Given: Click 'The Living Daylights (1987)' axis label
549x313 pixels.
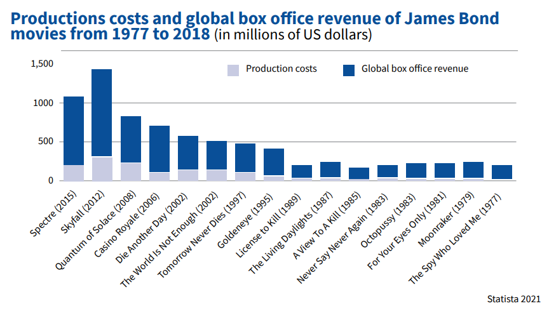Looking at the screenshot, I should pos(290,233).
